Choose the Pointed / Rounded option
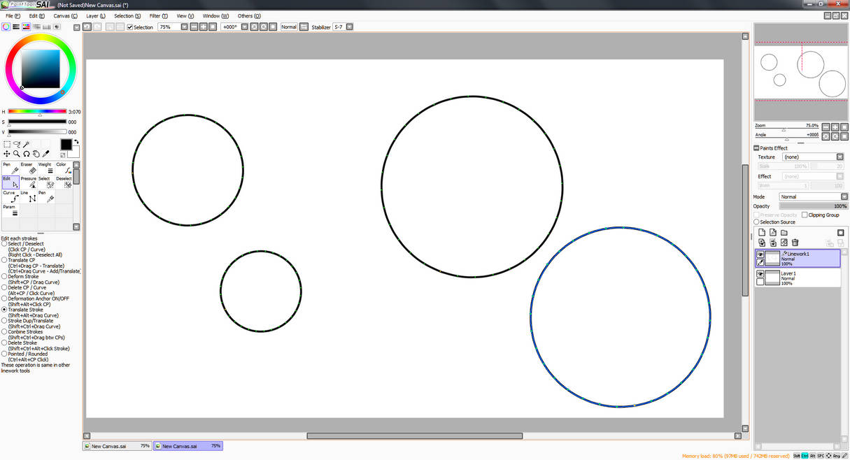This screenshot has width=850, height=460. (4, 354)
